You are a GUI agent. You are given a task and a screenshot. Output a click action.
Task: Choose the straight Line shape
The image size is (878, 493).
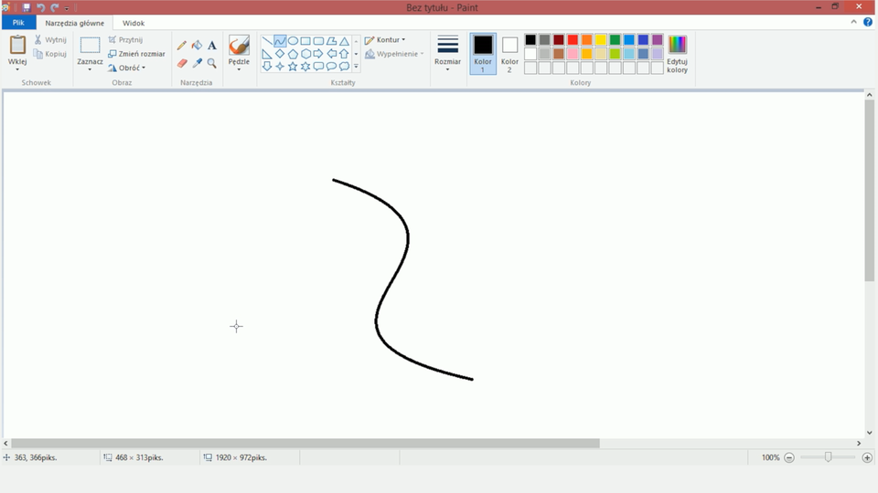point(267,41)
